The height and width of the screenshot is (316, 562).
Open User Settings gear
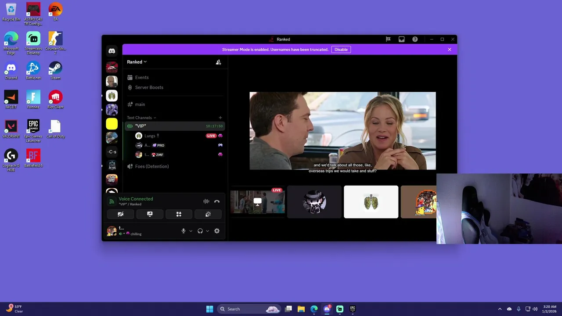click(x=217, y=231)
